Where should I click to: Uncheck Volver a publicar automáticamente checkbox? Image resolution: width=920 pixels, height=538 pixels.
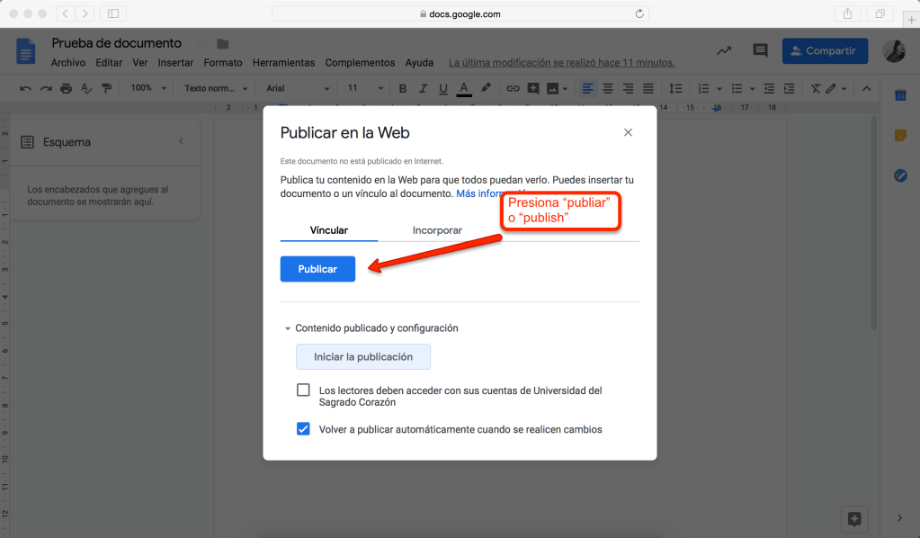(x=303, y=429)
